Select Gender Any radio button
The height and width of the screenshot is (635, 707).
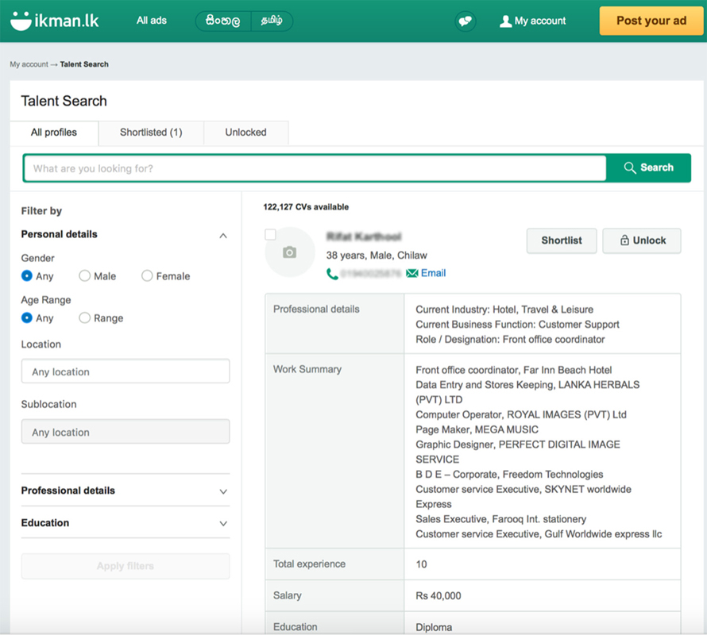[27, 275]
